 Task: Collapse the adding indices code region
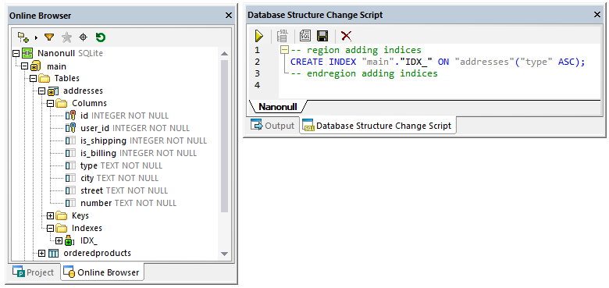click(x=284, y=50)
